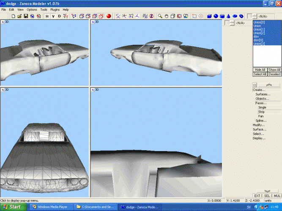Open the Plugins menu
Image resolution: width=282 pixels, height=211 pixels.
click(x=55, y=9)
